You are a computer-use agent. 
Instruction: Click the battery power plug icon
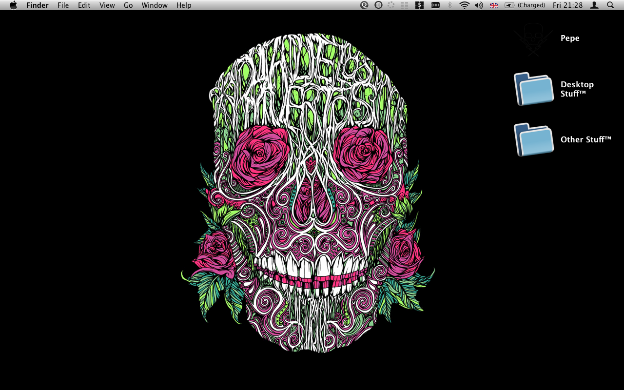pyautogui.click(x=509, y=5)
